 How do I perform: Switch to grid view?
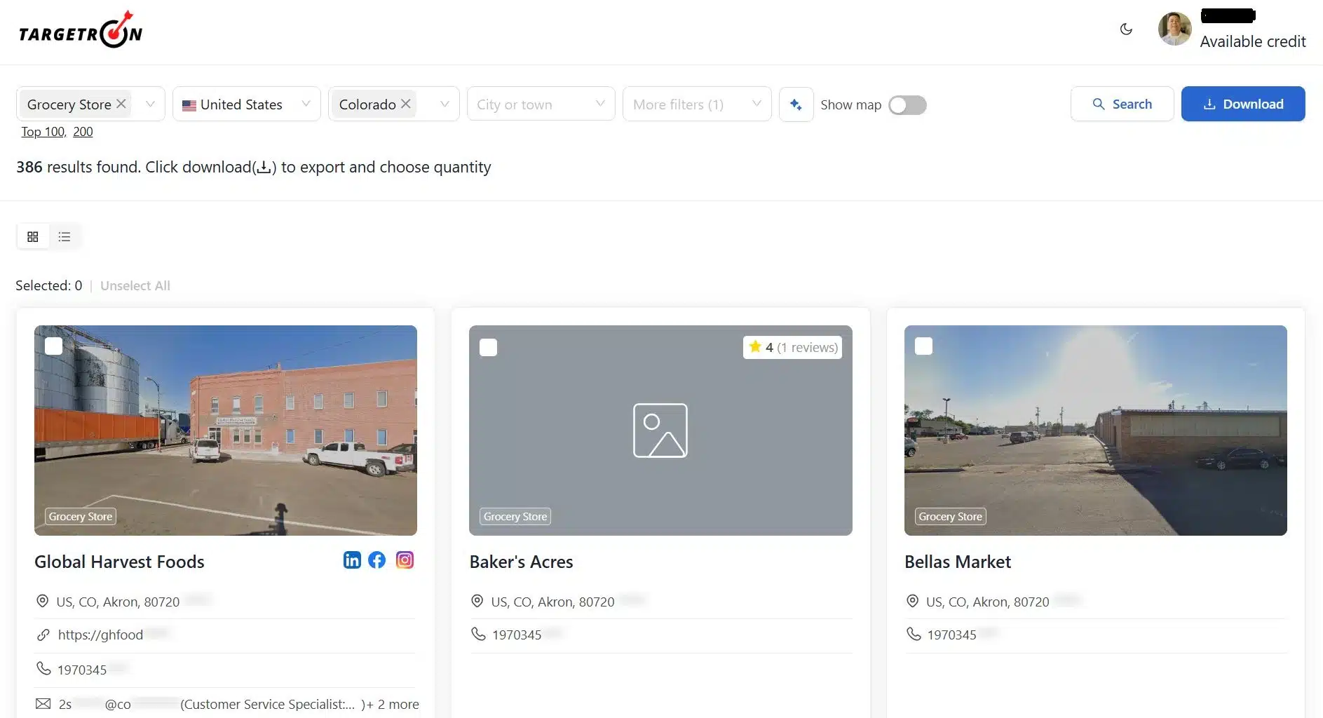coord(33,237)
